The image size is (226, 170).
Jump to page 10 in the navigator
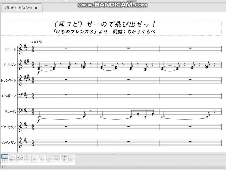pos(71,159)
